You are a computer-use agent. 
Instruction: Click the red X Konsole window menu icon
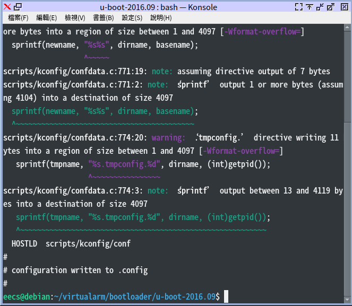[x=6, y=6]
